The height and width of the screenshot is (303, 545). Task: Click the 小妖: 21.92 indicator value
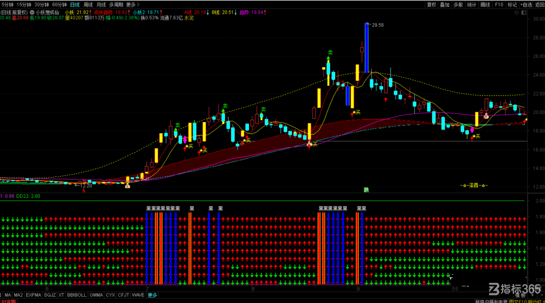pyautogui.click(x=78, y=13)
